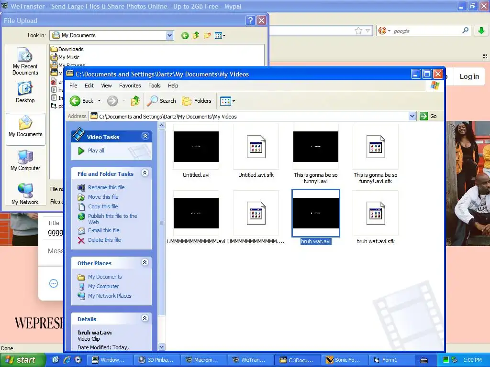Click the browser bookmark star icon

[x=358, y=31]
